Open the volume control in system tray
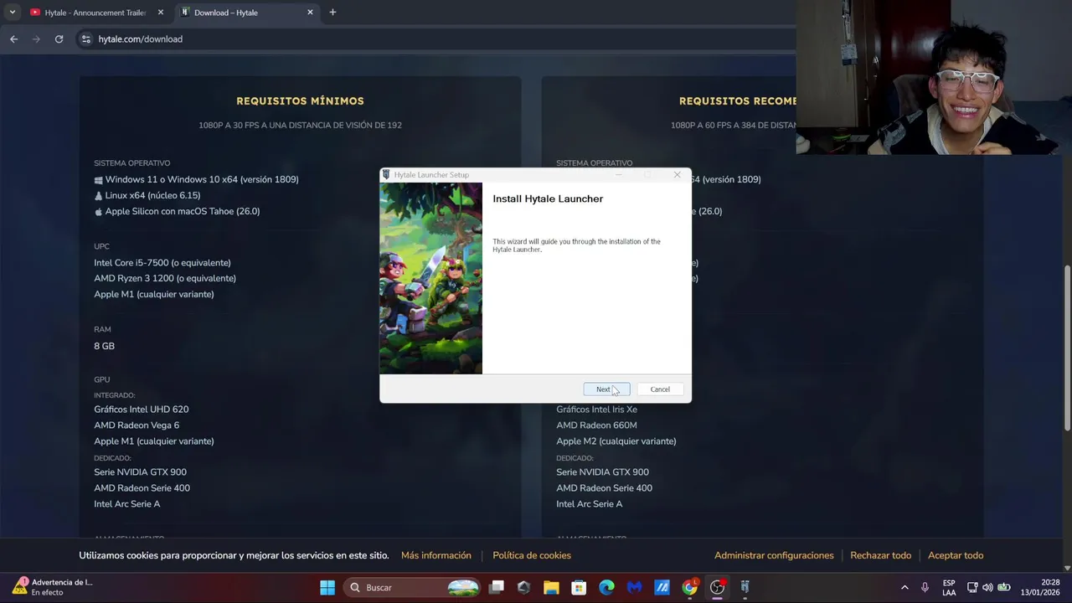Viewport: 1072px width, 603px height. 987,587
